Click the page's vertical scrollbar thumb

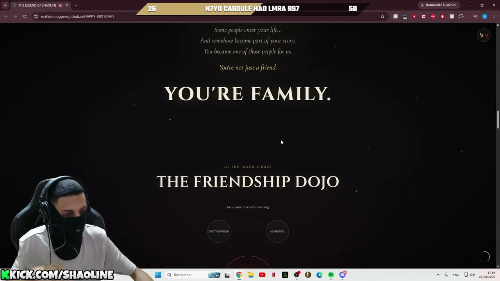(498, 119)
